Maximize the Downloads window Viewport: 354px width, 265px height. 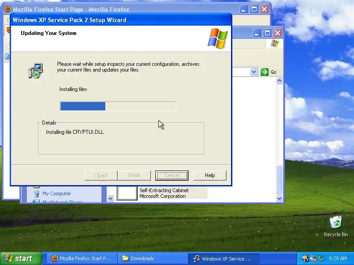tap(267, 34)
